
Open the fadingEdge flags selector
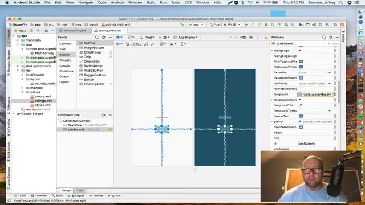click(x=300, y=51)
